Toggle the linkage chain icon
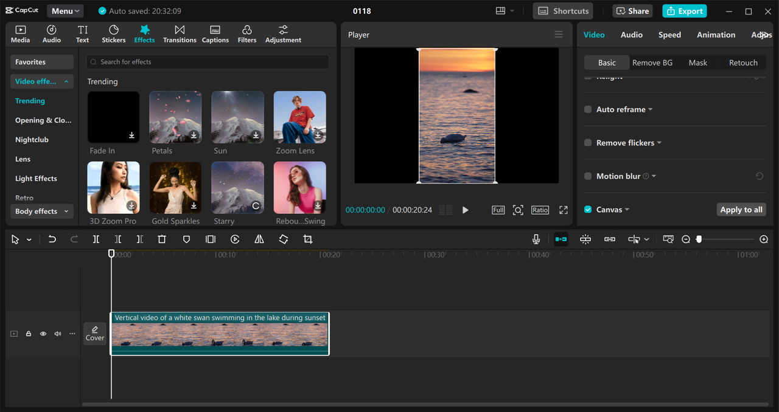 [610, 239]
